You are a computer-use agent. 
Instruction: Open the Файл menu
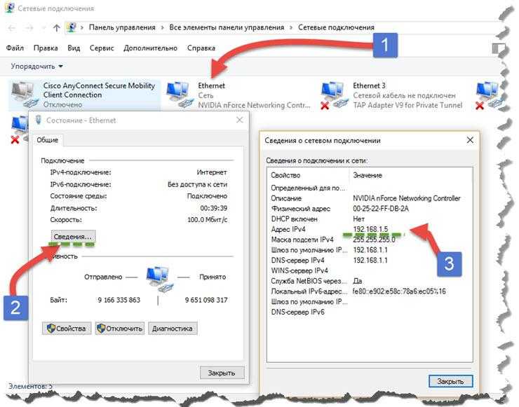tap(15, 48)
